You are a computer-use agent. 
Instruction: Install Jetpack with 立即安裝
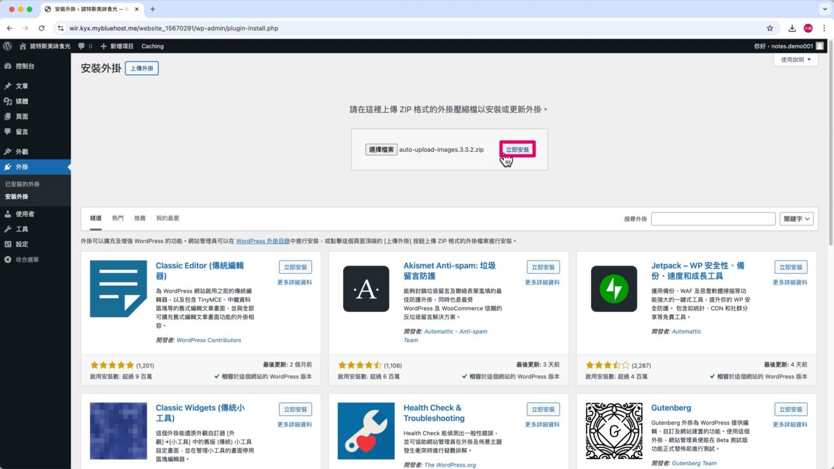[x=791, y=267]
